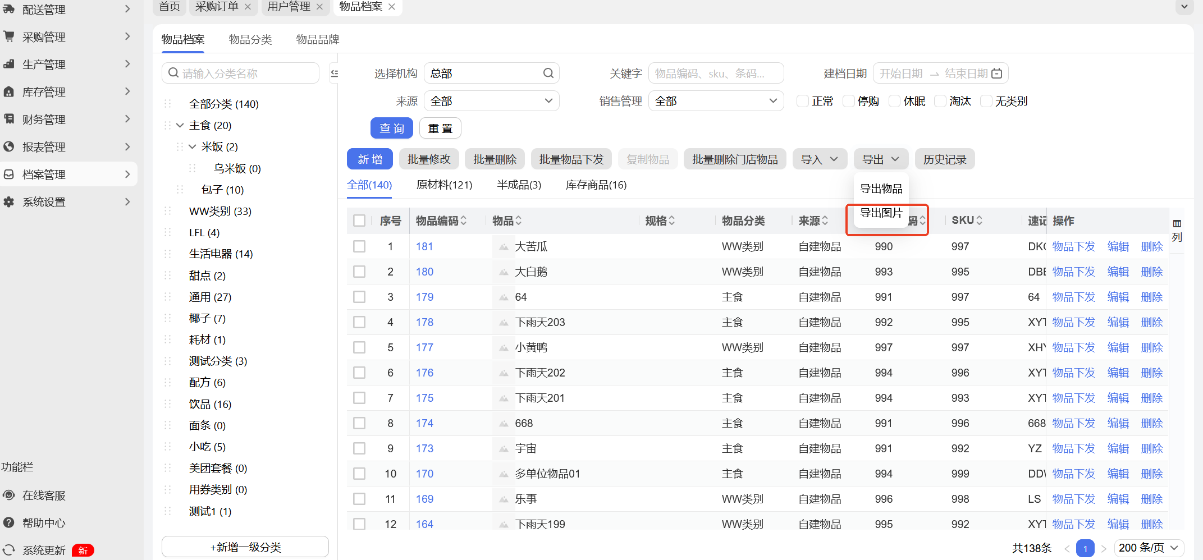Click the calendar icon in date range
Screen dimensions: 1203x560
[x=997, y=74]
